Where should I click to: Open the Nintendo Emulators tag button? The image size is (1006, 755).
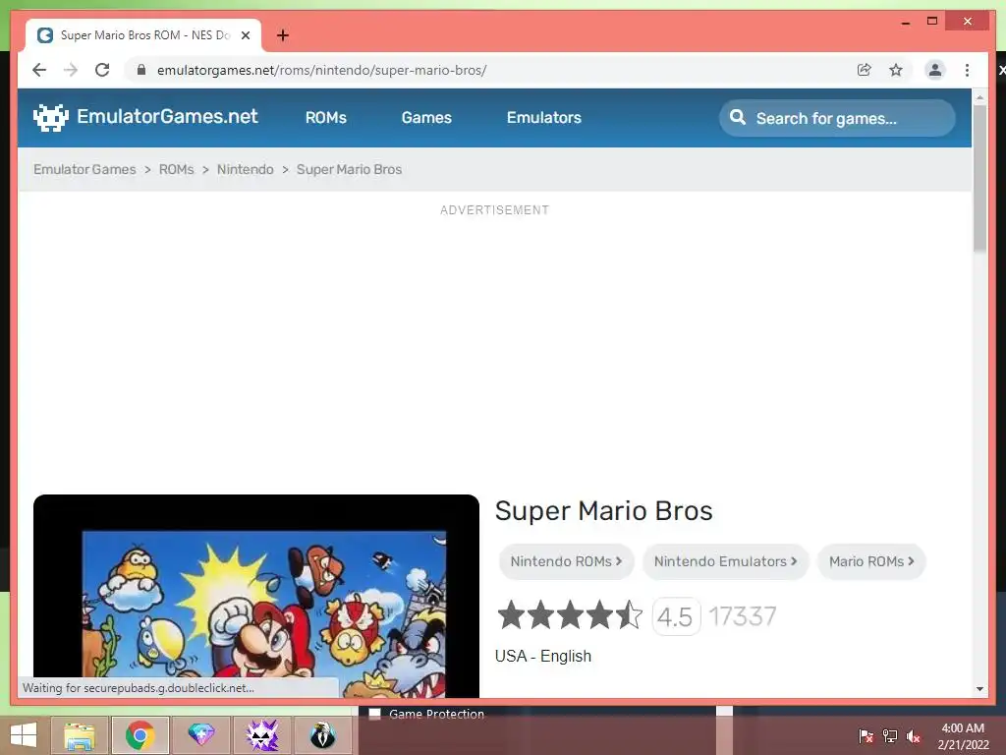[726, 561]
